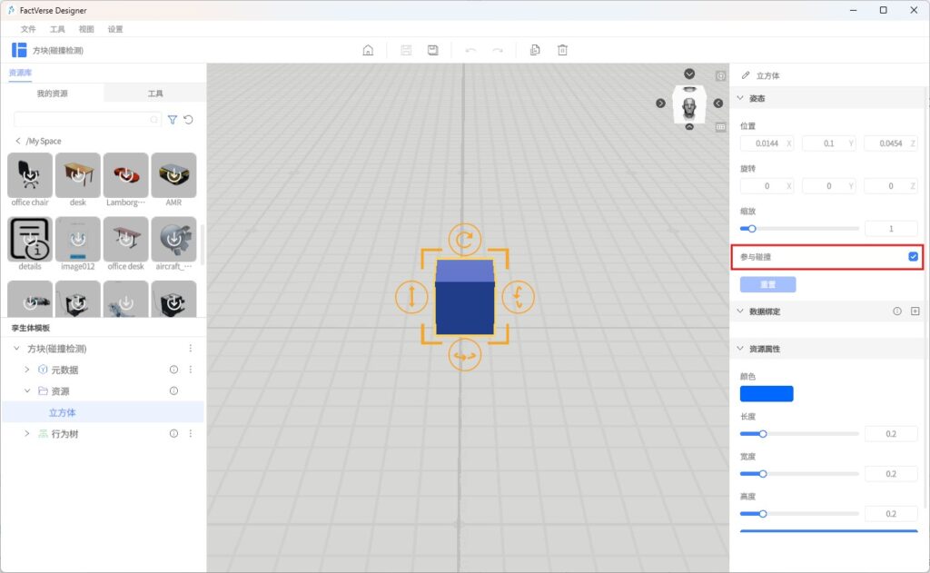This screenshot has height=573, width=930.
Task: Click the filter icon beside the search box
Action: (173, 120)
